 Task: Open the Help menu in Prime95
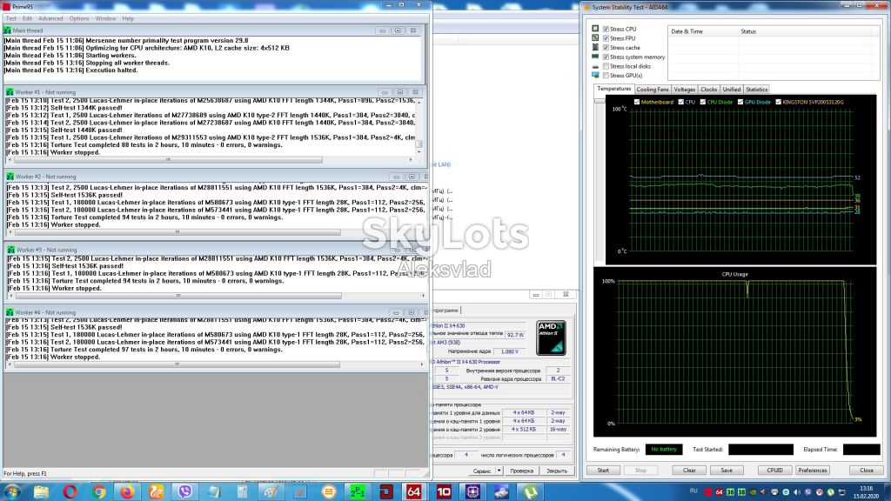pos(129,19)
